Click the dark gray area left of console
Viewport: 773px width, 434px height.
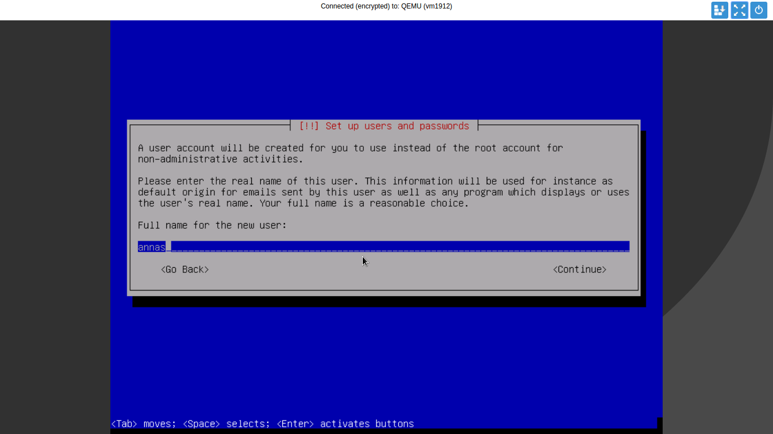(x=55, y=226)
